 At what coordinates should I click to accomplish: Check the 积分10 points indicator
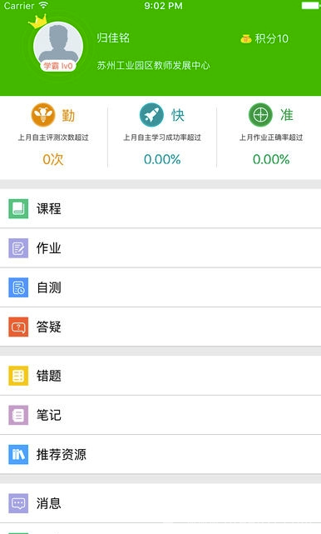(x=264, y=39)
